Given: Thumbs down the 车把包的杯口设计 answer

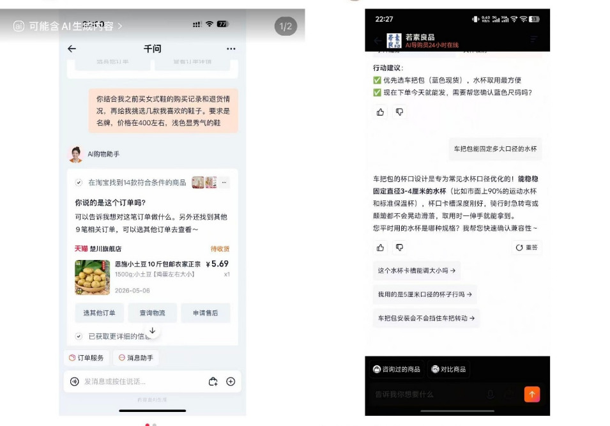Looking at the screenshot, I should (x=400, y=248).
